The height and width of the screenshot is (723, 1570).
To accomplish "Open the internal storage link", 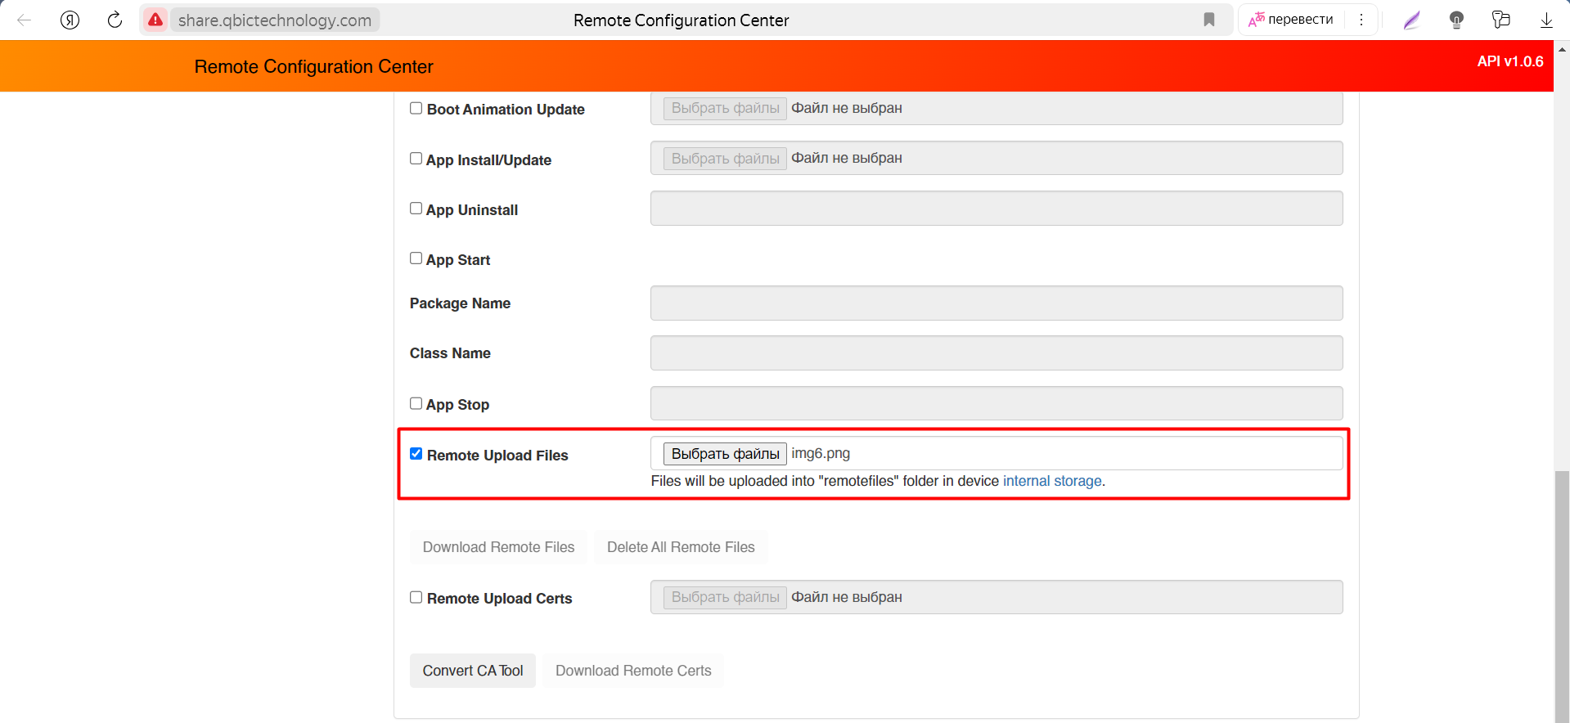I will [x=1052, y=481].
